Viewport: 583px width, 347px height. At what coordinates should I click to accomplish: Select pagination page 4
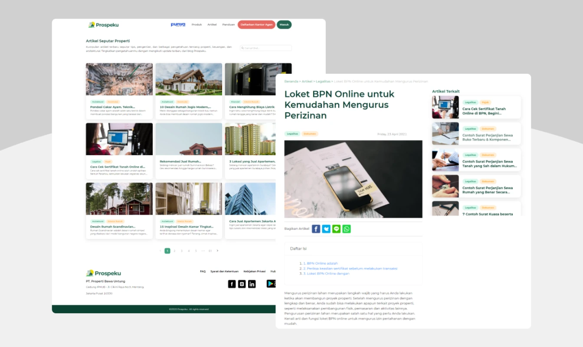[x=189, y=251]
